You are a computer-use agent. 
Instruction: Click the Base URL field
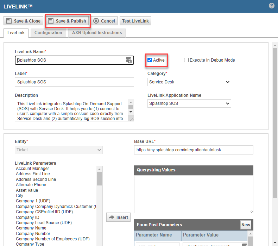(194, 150)
